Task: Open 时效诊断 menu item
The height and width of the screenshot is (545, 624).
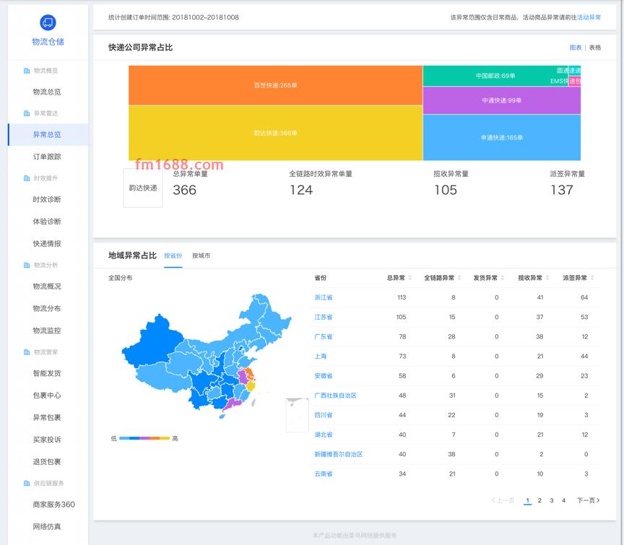Action: [x=47, y=199]
